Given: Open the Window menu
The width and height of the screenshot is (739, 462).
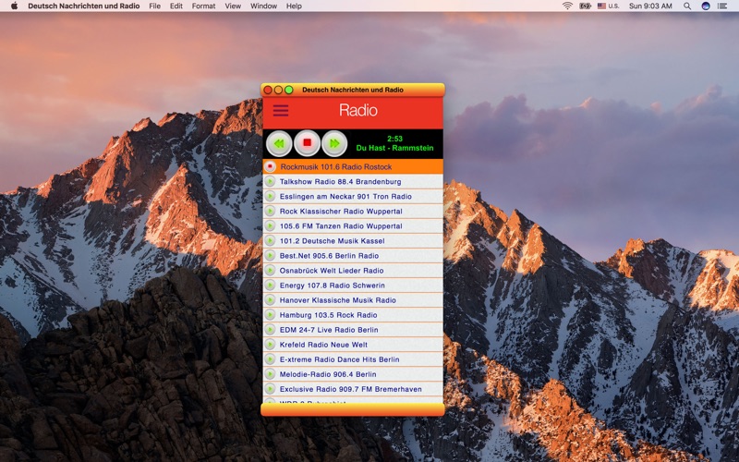Looking at the screenshot, I should click(x=263, y=6).
